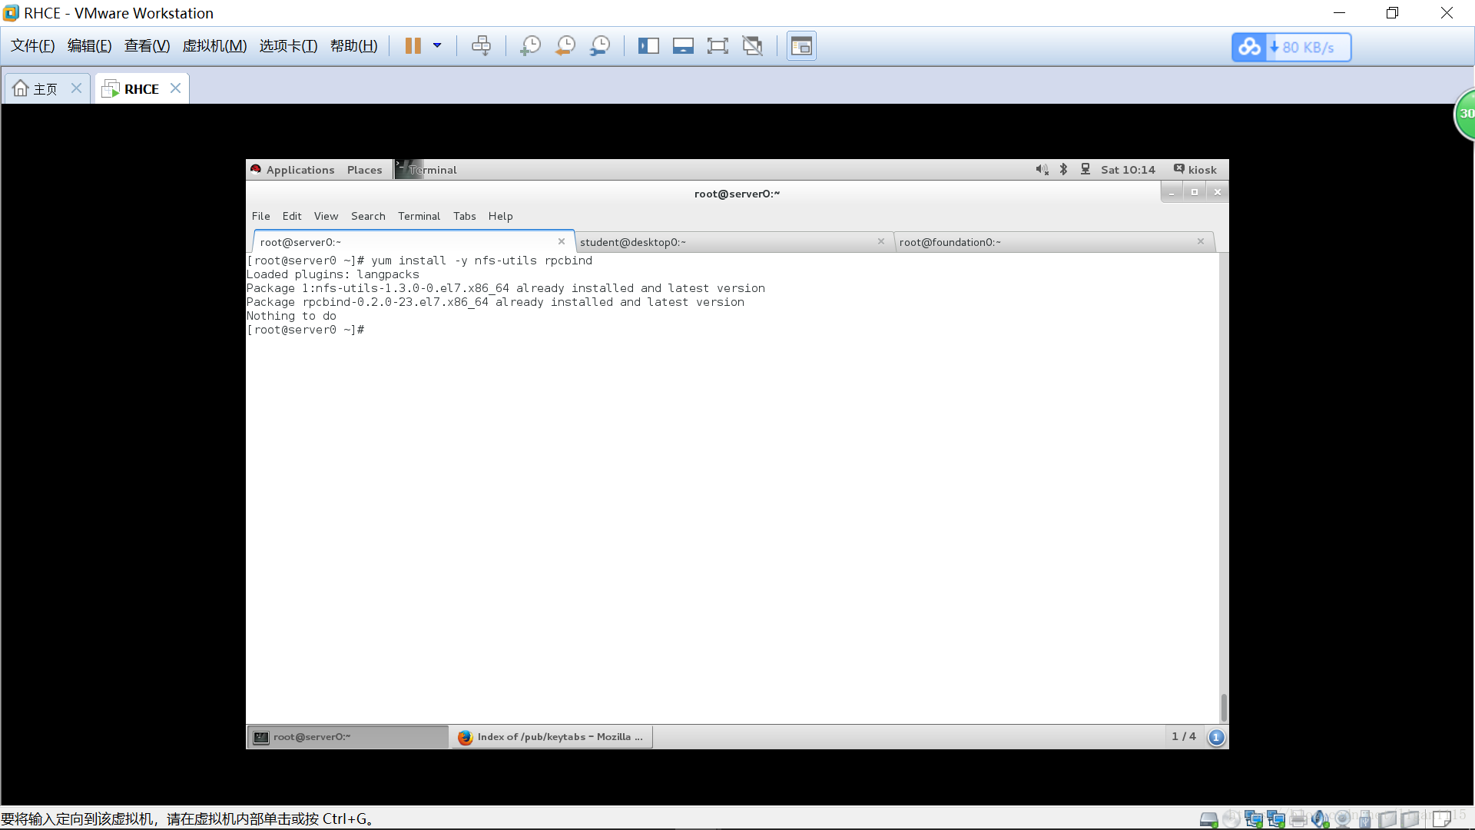The width and height of the screenshot is (1475, 830).
Task: Click the CD/DVD drive status icon
Action: coord(1231,819)
